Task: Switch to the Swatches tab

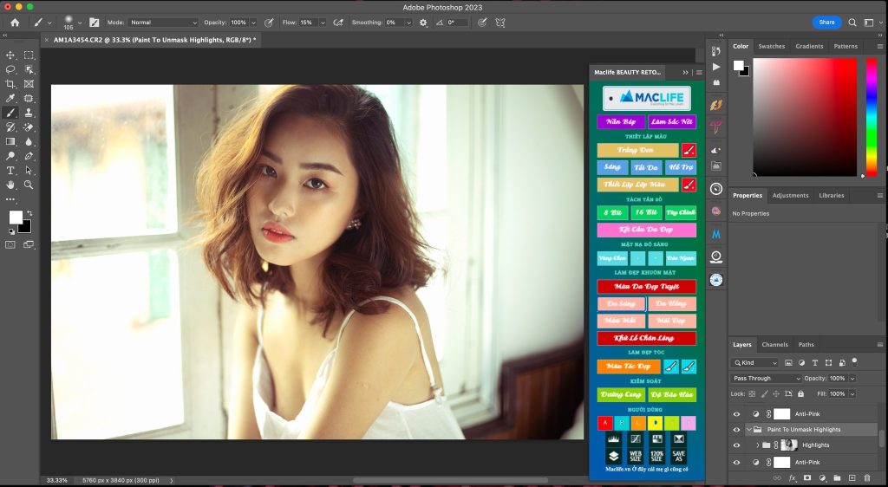Action: [x=771, y=47]
